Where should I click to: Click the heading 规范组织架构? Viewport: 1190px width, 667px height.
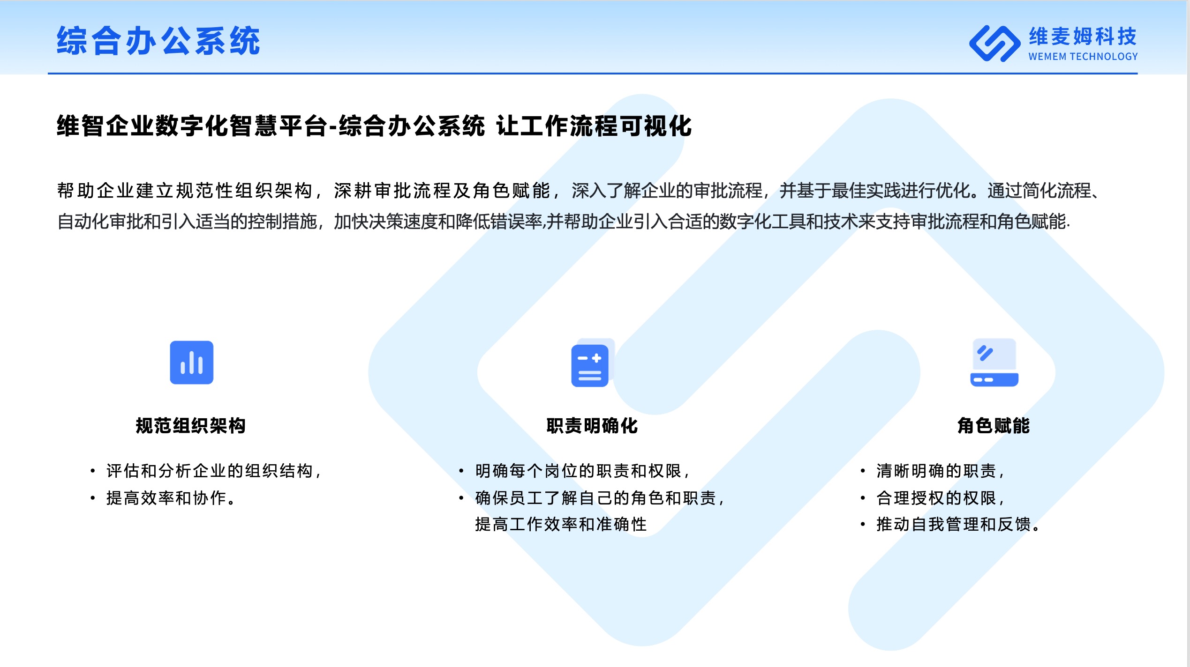coord(191,426)
